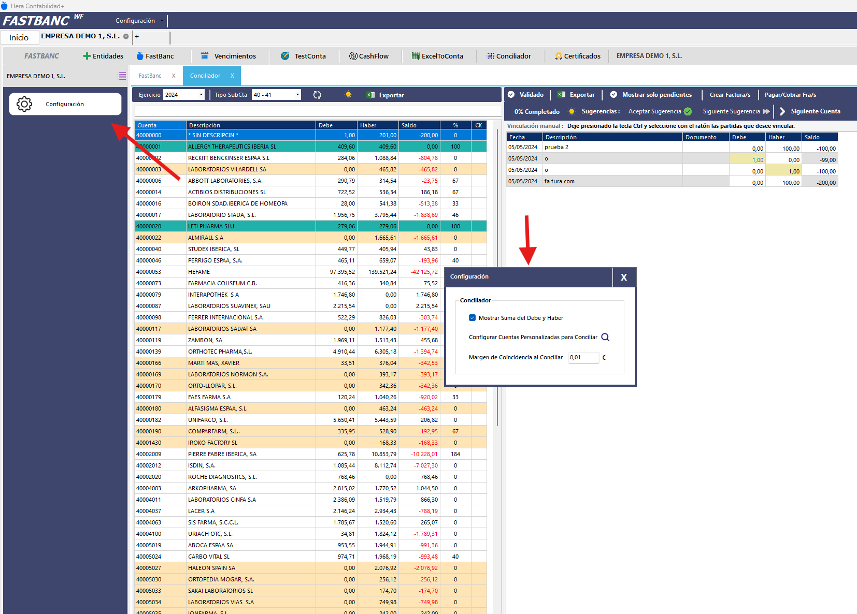This screenshot has height=614, width=857.
Task: Click the CK column header
Action: tap(479, 125)
